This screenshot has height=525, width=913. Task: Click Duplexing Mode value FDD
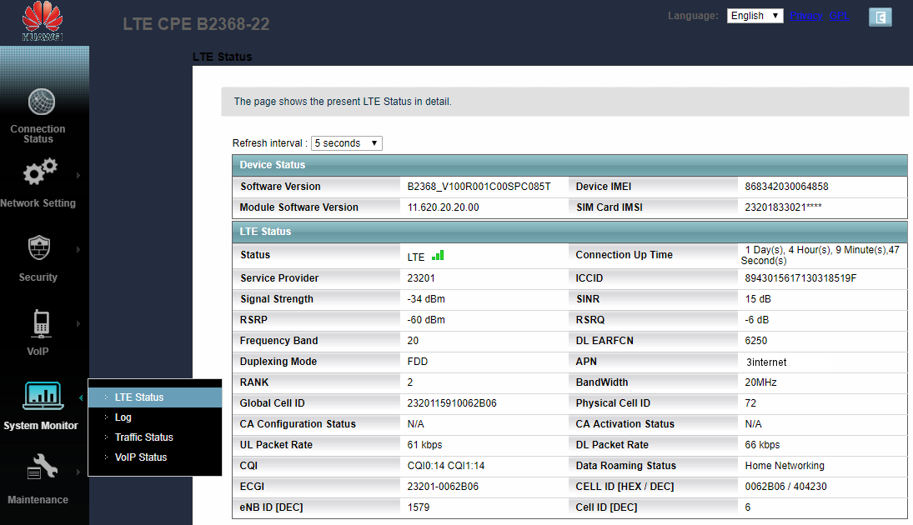click(418, 362)
